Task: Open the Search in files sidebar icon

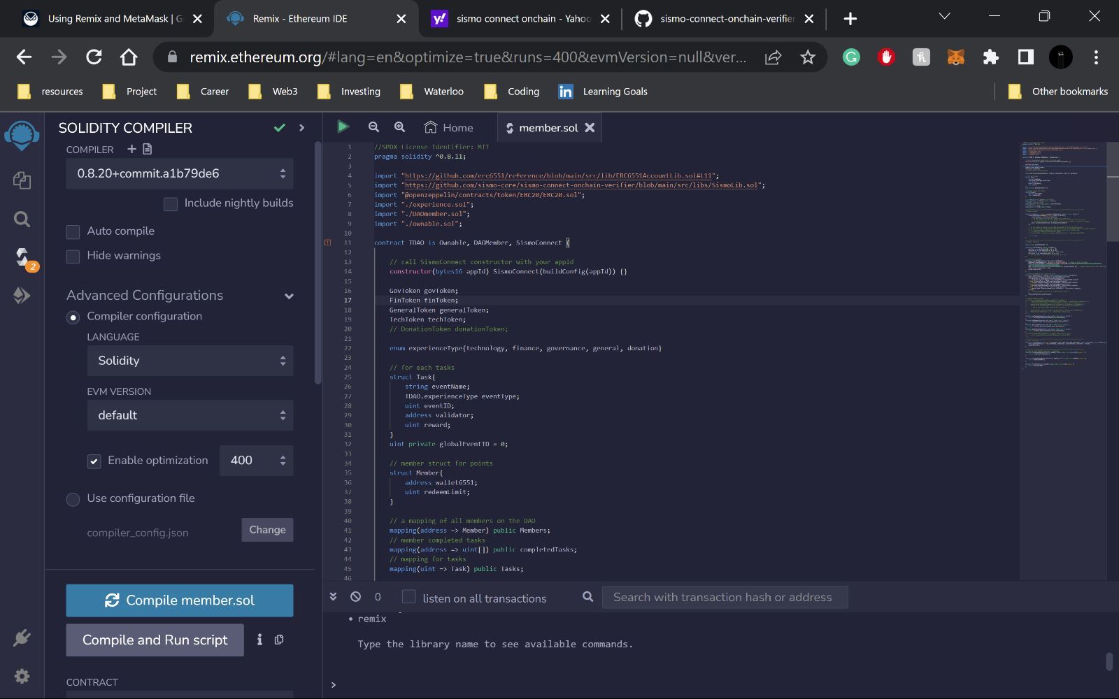Action: [22, 219]
